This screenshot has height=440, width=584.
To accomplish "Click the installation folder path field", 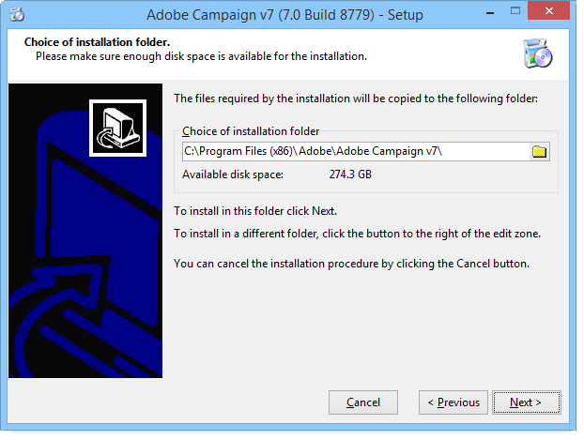I will tap(355, 152).
